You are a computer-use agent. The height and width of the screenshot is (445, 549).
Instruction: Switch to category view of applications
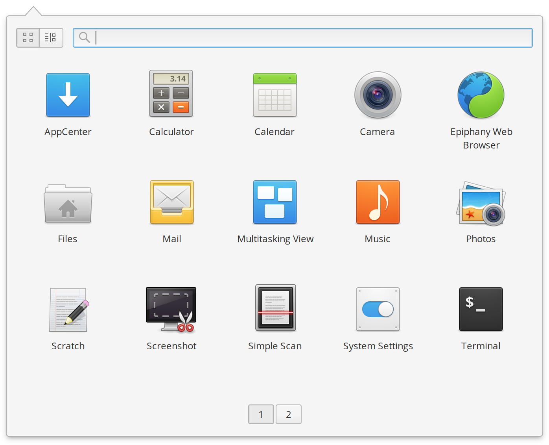(51, 38)
